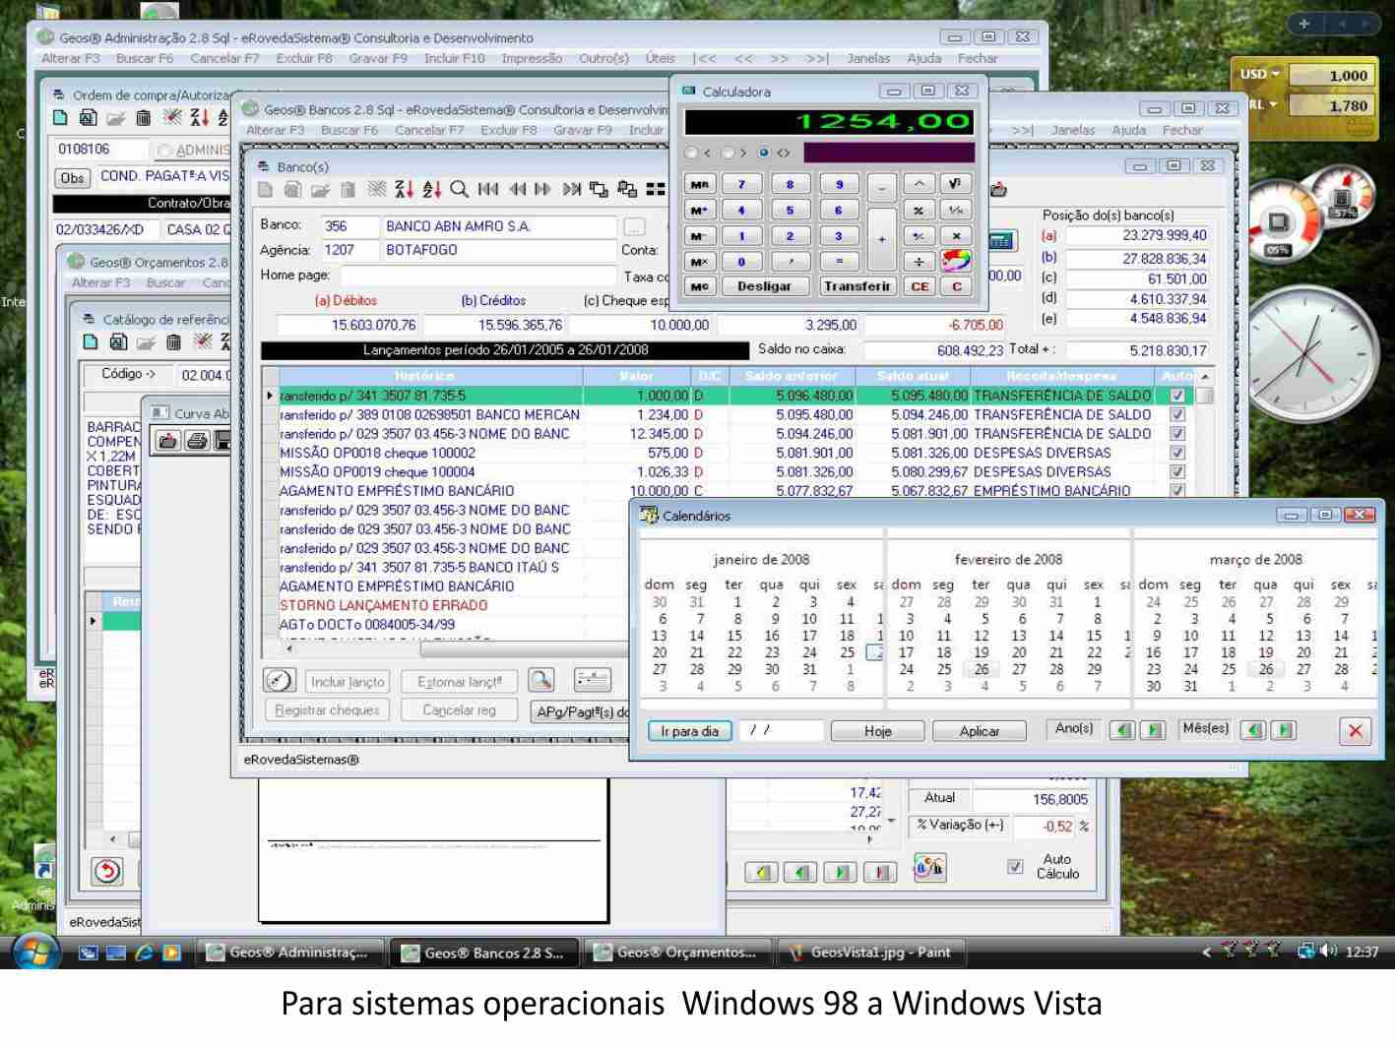Click the calculator multiplication key

tap(956, 236)
